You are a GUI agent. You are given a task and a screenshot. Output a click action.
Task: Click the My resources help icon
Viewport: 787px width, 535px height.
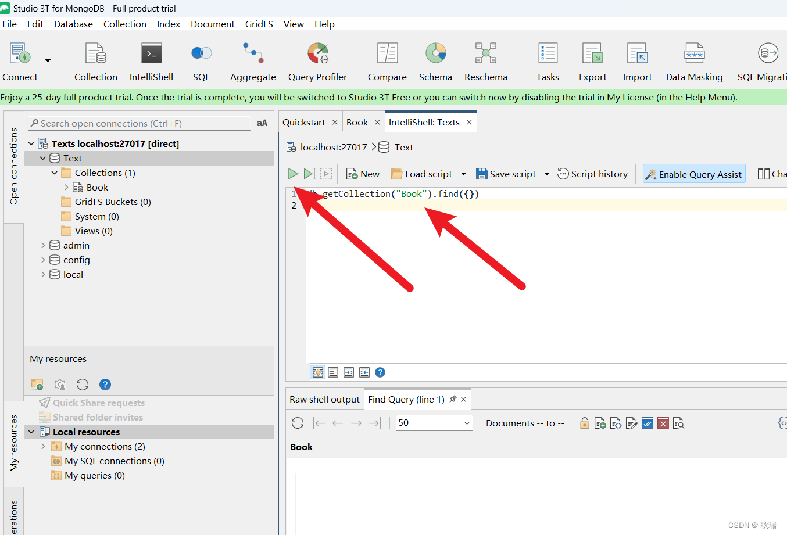105,385
